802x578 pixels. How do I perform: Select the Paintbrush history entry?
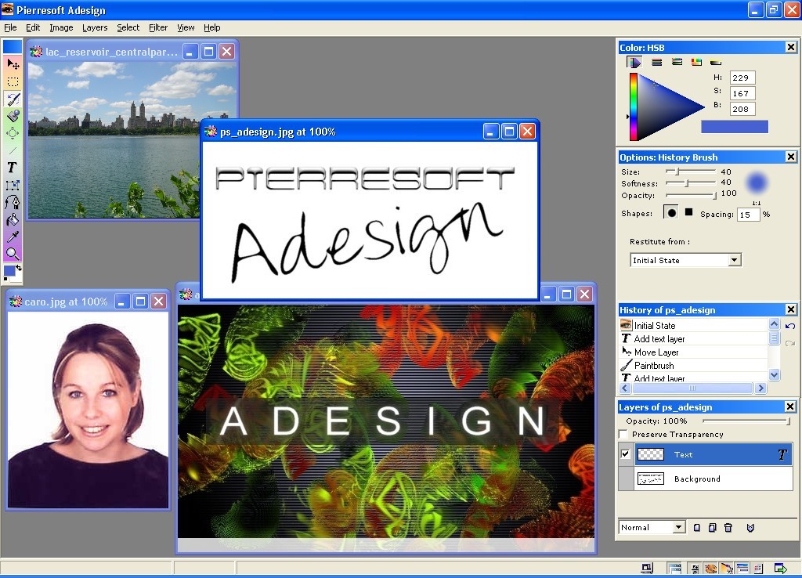click(694, 365)
